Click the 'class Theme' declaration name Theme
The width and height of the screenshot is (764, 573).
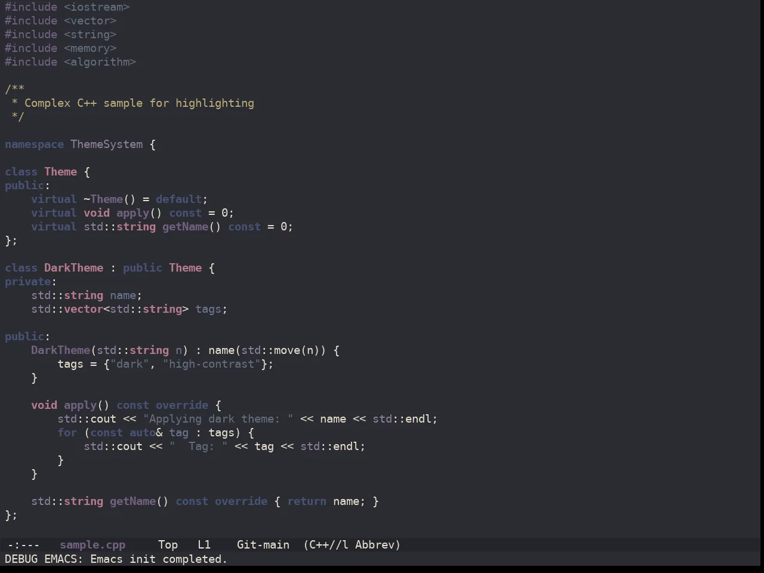point(61,172)
